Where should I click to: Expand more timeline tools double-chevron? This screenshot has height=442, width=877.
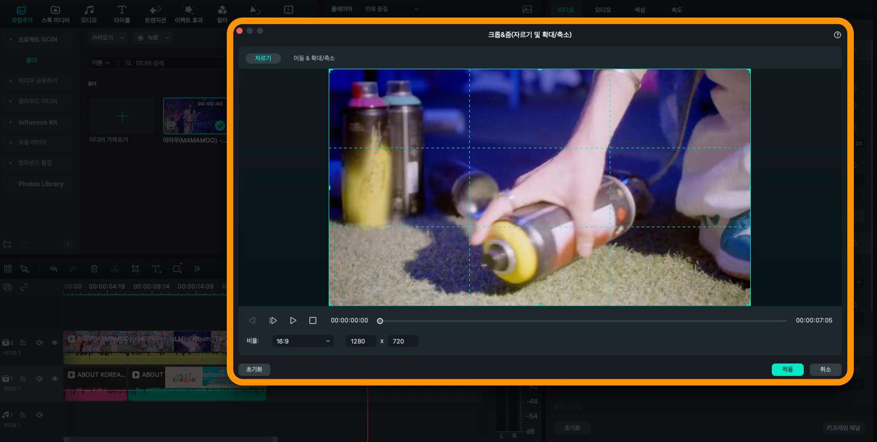197,269
